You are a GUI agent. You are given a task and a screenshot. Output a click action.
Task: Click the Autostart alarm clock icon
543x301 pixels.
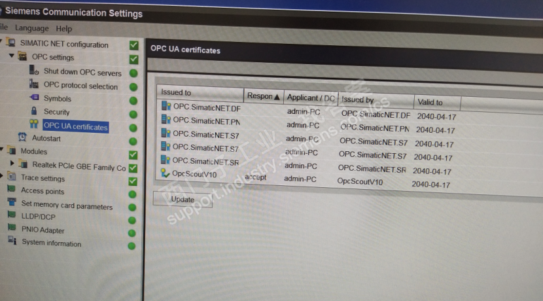(x=22, y=137)
